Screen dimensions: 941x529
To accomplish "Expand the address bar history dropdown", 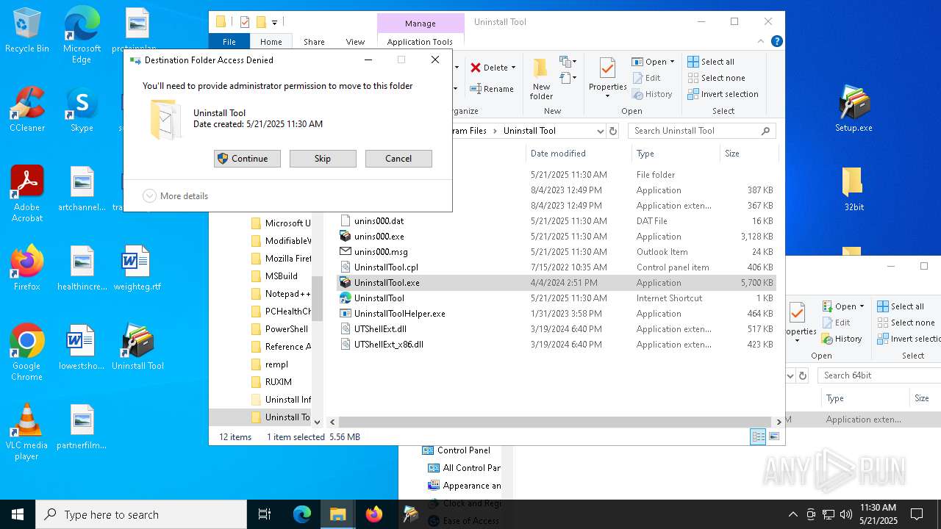I will [x=601, y=131].
